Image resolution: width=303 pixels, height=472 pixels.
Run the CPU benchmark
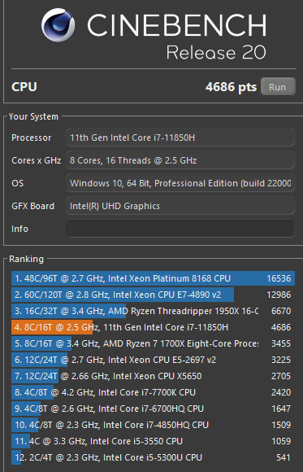[x=278, y=87]
